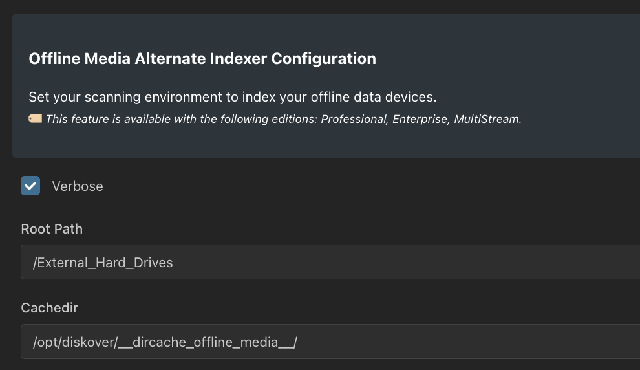Click the 'Set your scanning environment' description
640x370 pixels.
coord(233,97)
